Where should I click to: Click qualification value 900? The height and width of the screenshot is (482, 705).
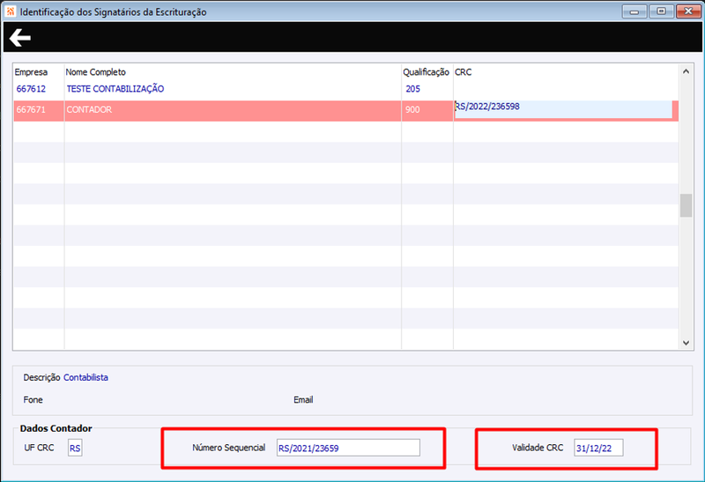(x=412, y=109)
